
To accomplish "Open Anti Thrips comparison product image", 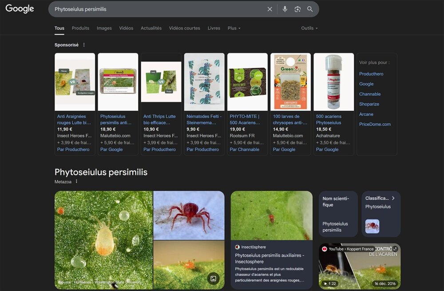I will coord(161,82).
